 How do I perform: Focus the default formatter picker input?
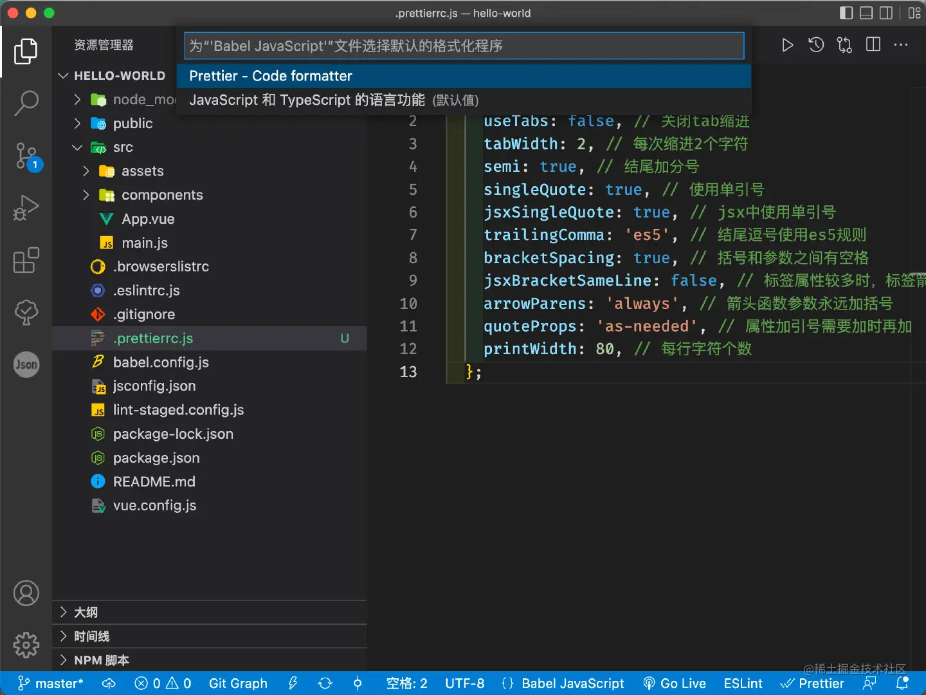pyautogui.click(x=464, y=46)
